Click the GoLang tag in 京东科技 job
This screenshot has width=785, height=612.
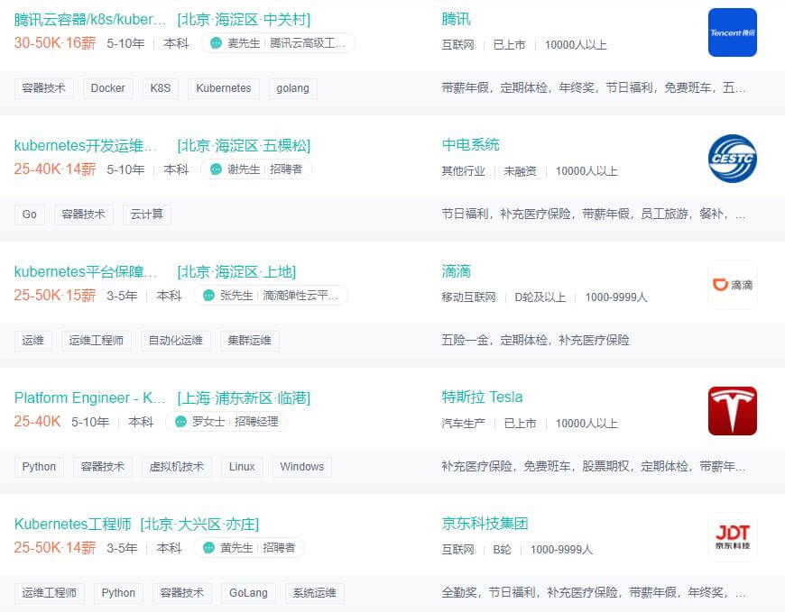pos(248,593)
